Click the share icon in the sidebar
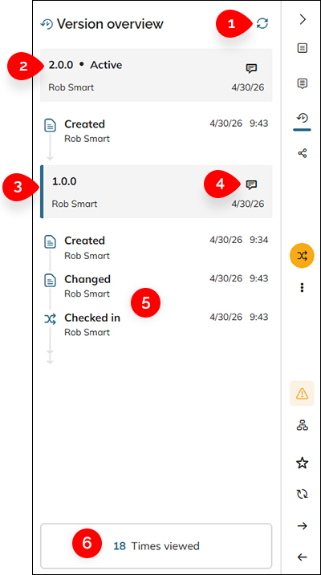The image size is (321, 575). click(303, 153)
